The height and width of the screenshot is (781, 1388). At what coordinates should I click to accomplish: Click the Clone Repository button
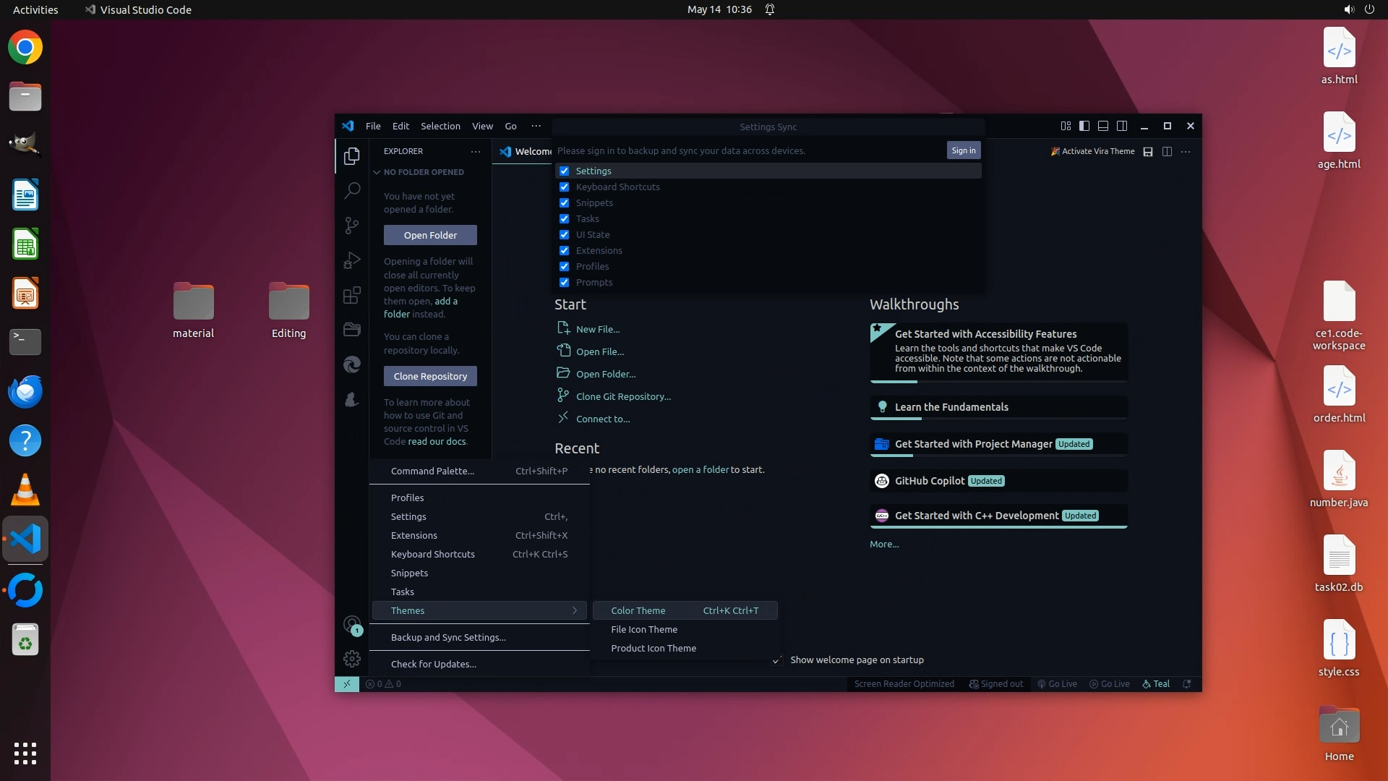click(430, 377)
